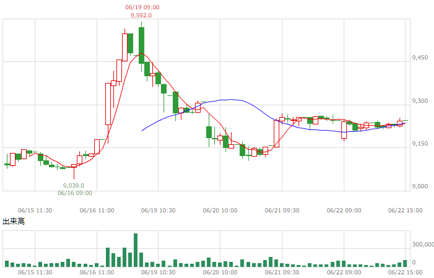Click the 06/22 15:00 label under volume chart
Screen dimensions: 434x278
pos(406,272)
